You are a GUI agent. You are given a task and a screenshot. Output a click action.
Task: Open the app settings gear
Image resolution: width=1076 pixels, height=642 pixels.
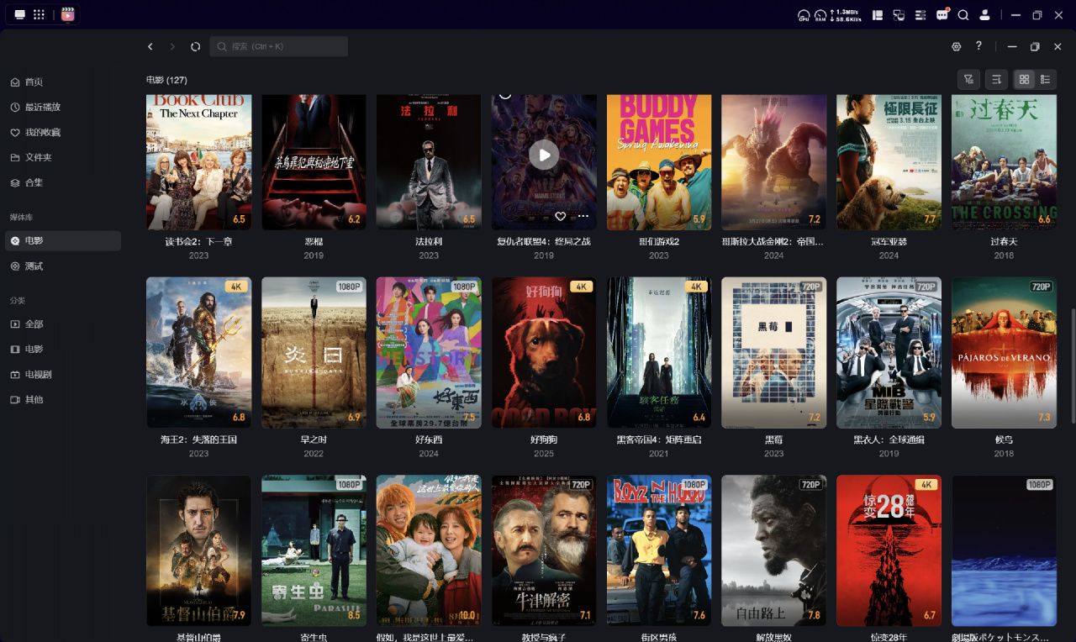[956, 47]
